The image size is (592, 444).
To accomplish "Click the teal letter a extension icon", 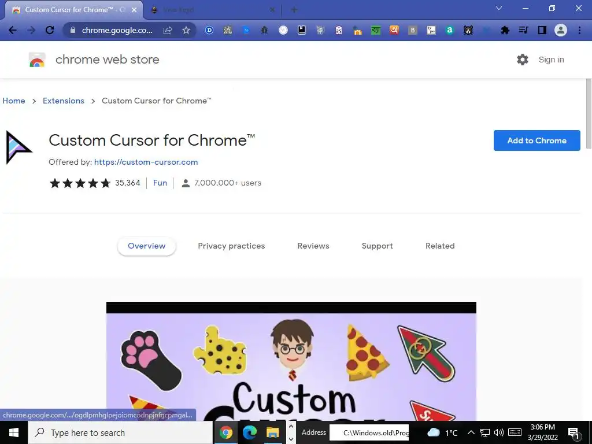I will pyautogui.click(x=450, y=30).
